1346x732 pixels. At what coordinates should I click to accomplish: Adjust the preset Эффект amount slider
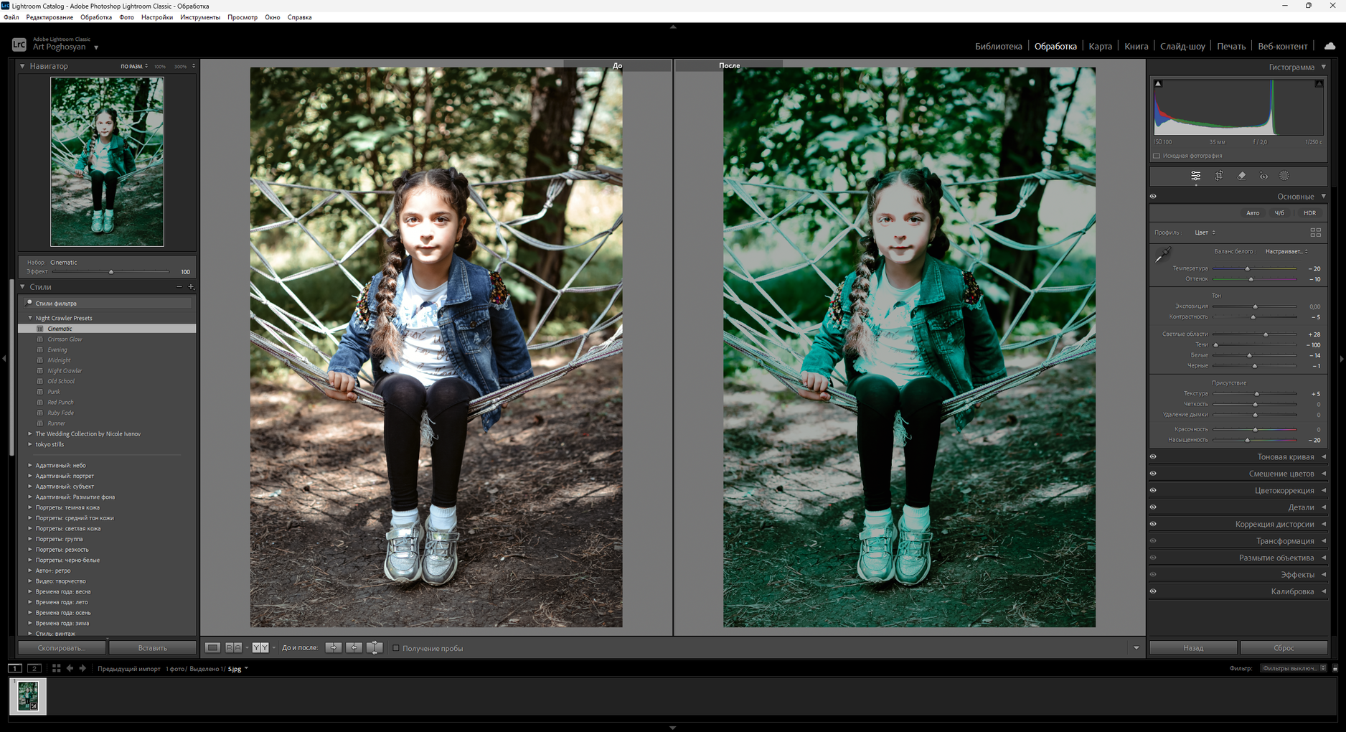point(110,272)
